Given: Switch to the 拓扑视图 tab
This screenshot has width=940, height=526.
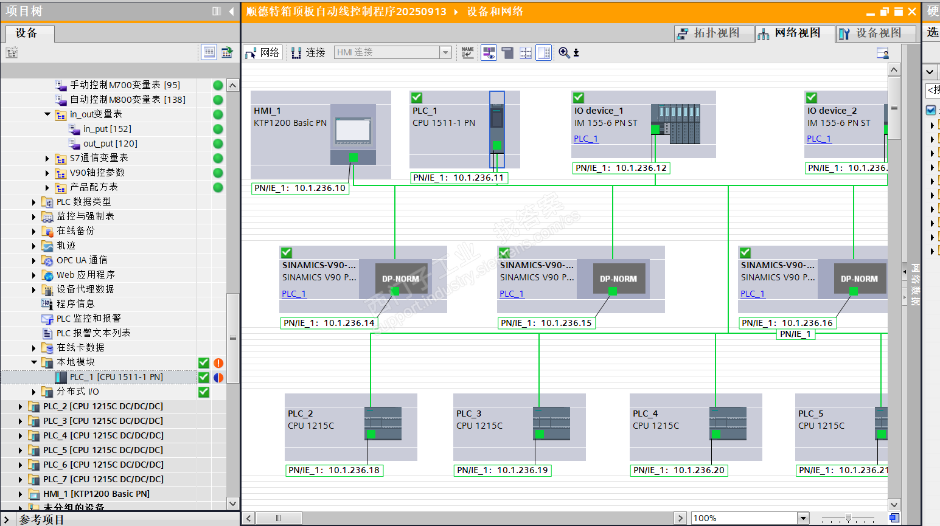Looking at the screenshot, I should [714, 33].
